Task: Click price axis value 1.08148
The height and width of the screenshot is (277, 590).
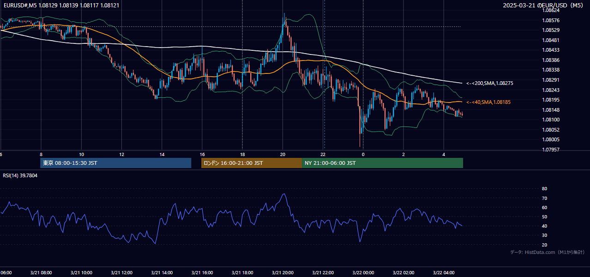Action: (x=551, y=110)
